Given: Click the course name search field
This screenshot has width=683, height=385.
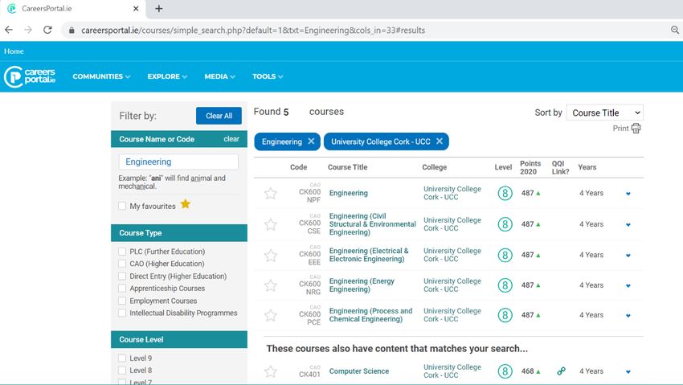Looking at the screenshot, I should click(178, 162).
